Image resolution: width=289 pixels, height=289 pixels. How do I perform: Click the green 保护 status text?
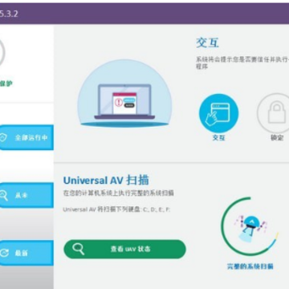tap(6, 83)
